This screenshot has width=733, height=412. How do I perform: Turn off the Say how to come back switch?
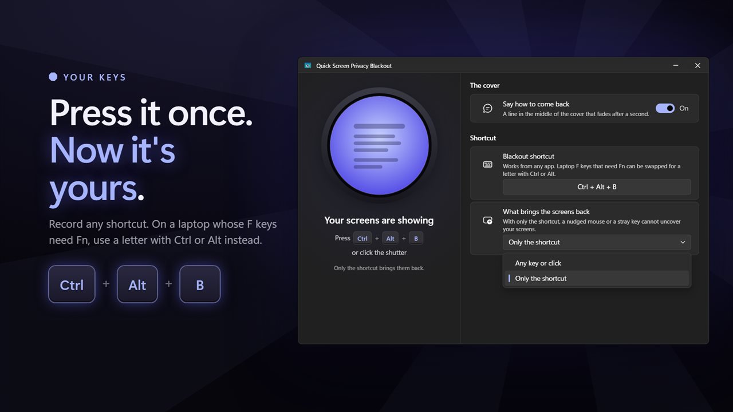tap(665, 108)
